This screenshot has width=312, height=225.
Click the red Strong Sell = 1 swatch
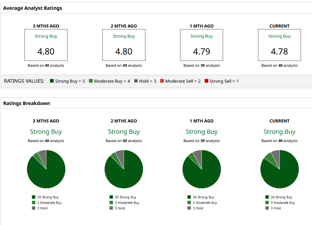[x=206, y=81]
